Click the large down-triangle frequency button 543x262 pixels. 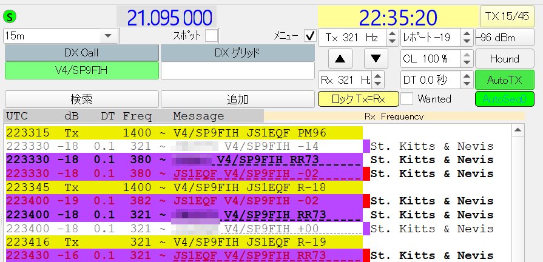click(376, 58)
